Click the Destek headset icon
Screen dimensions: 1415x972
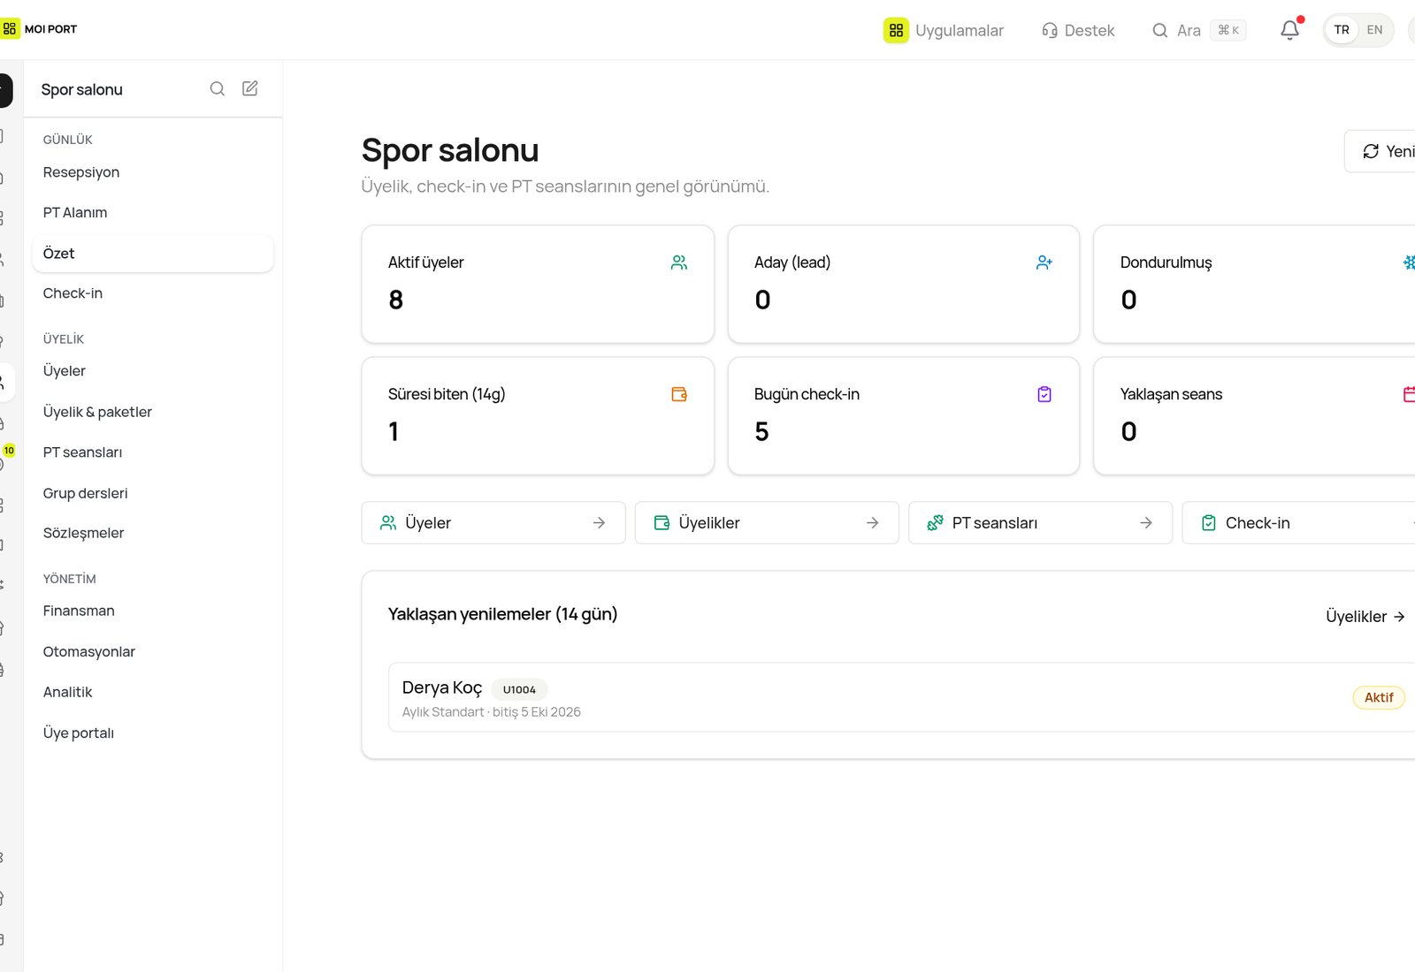[1050, 30]
